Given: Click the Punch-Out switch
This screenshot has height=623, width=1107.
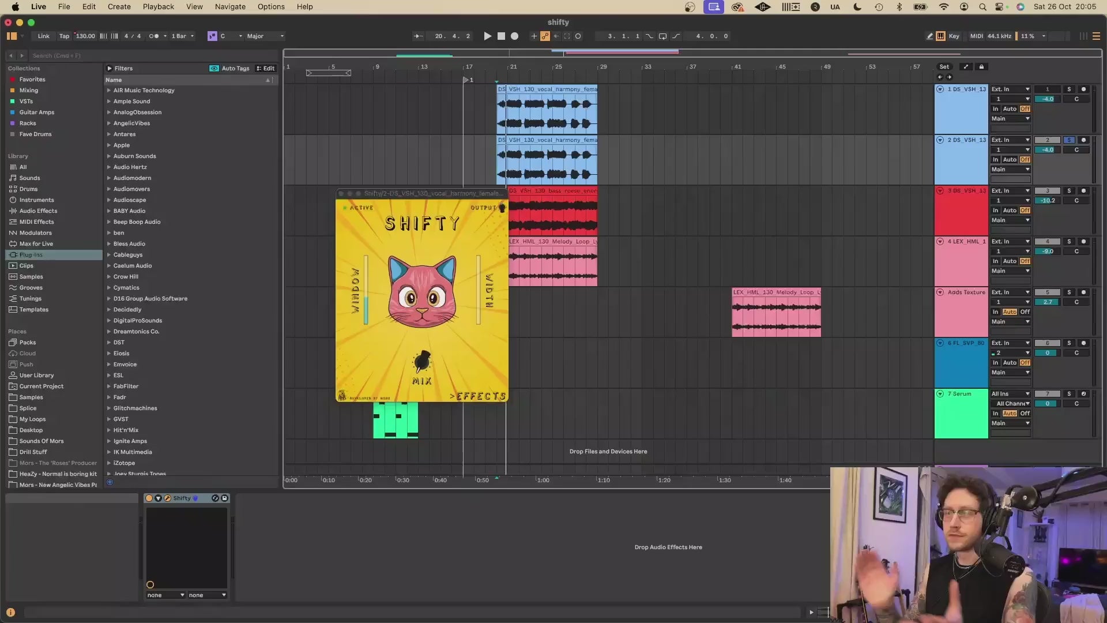Looking at the screenshot, I should pyautogui.click(x=676, y=36).
